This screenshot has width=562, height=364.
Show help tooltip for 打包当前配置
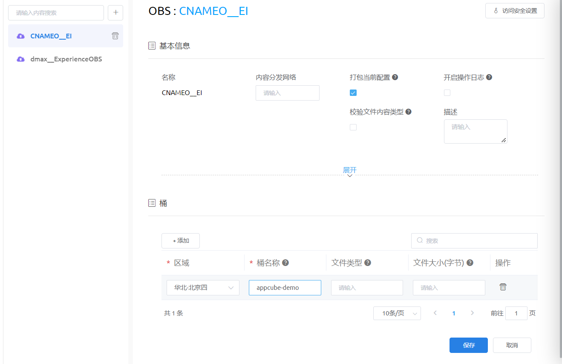[x=395, y=77]
